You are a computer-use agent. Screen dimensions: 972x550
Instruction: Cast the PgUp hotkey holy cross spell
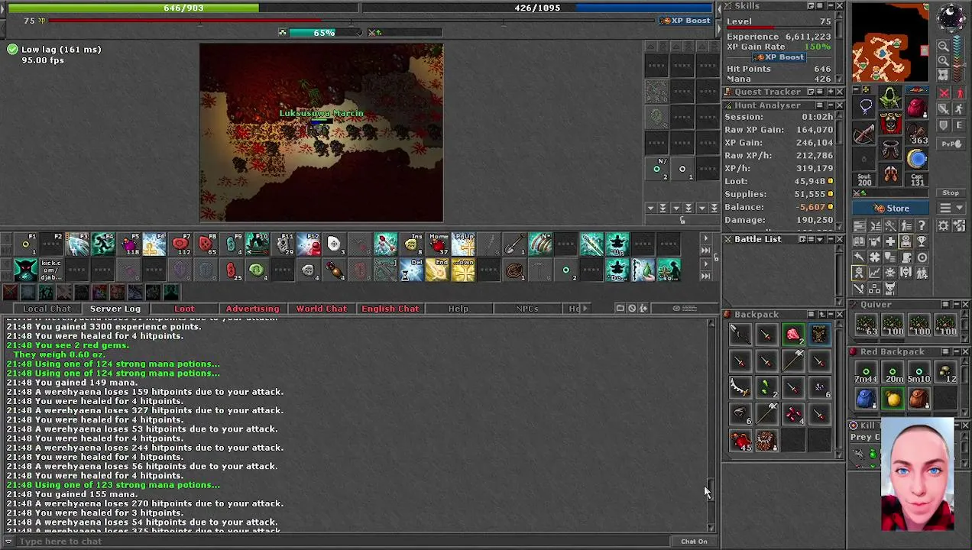[464, 244]
